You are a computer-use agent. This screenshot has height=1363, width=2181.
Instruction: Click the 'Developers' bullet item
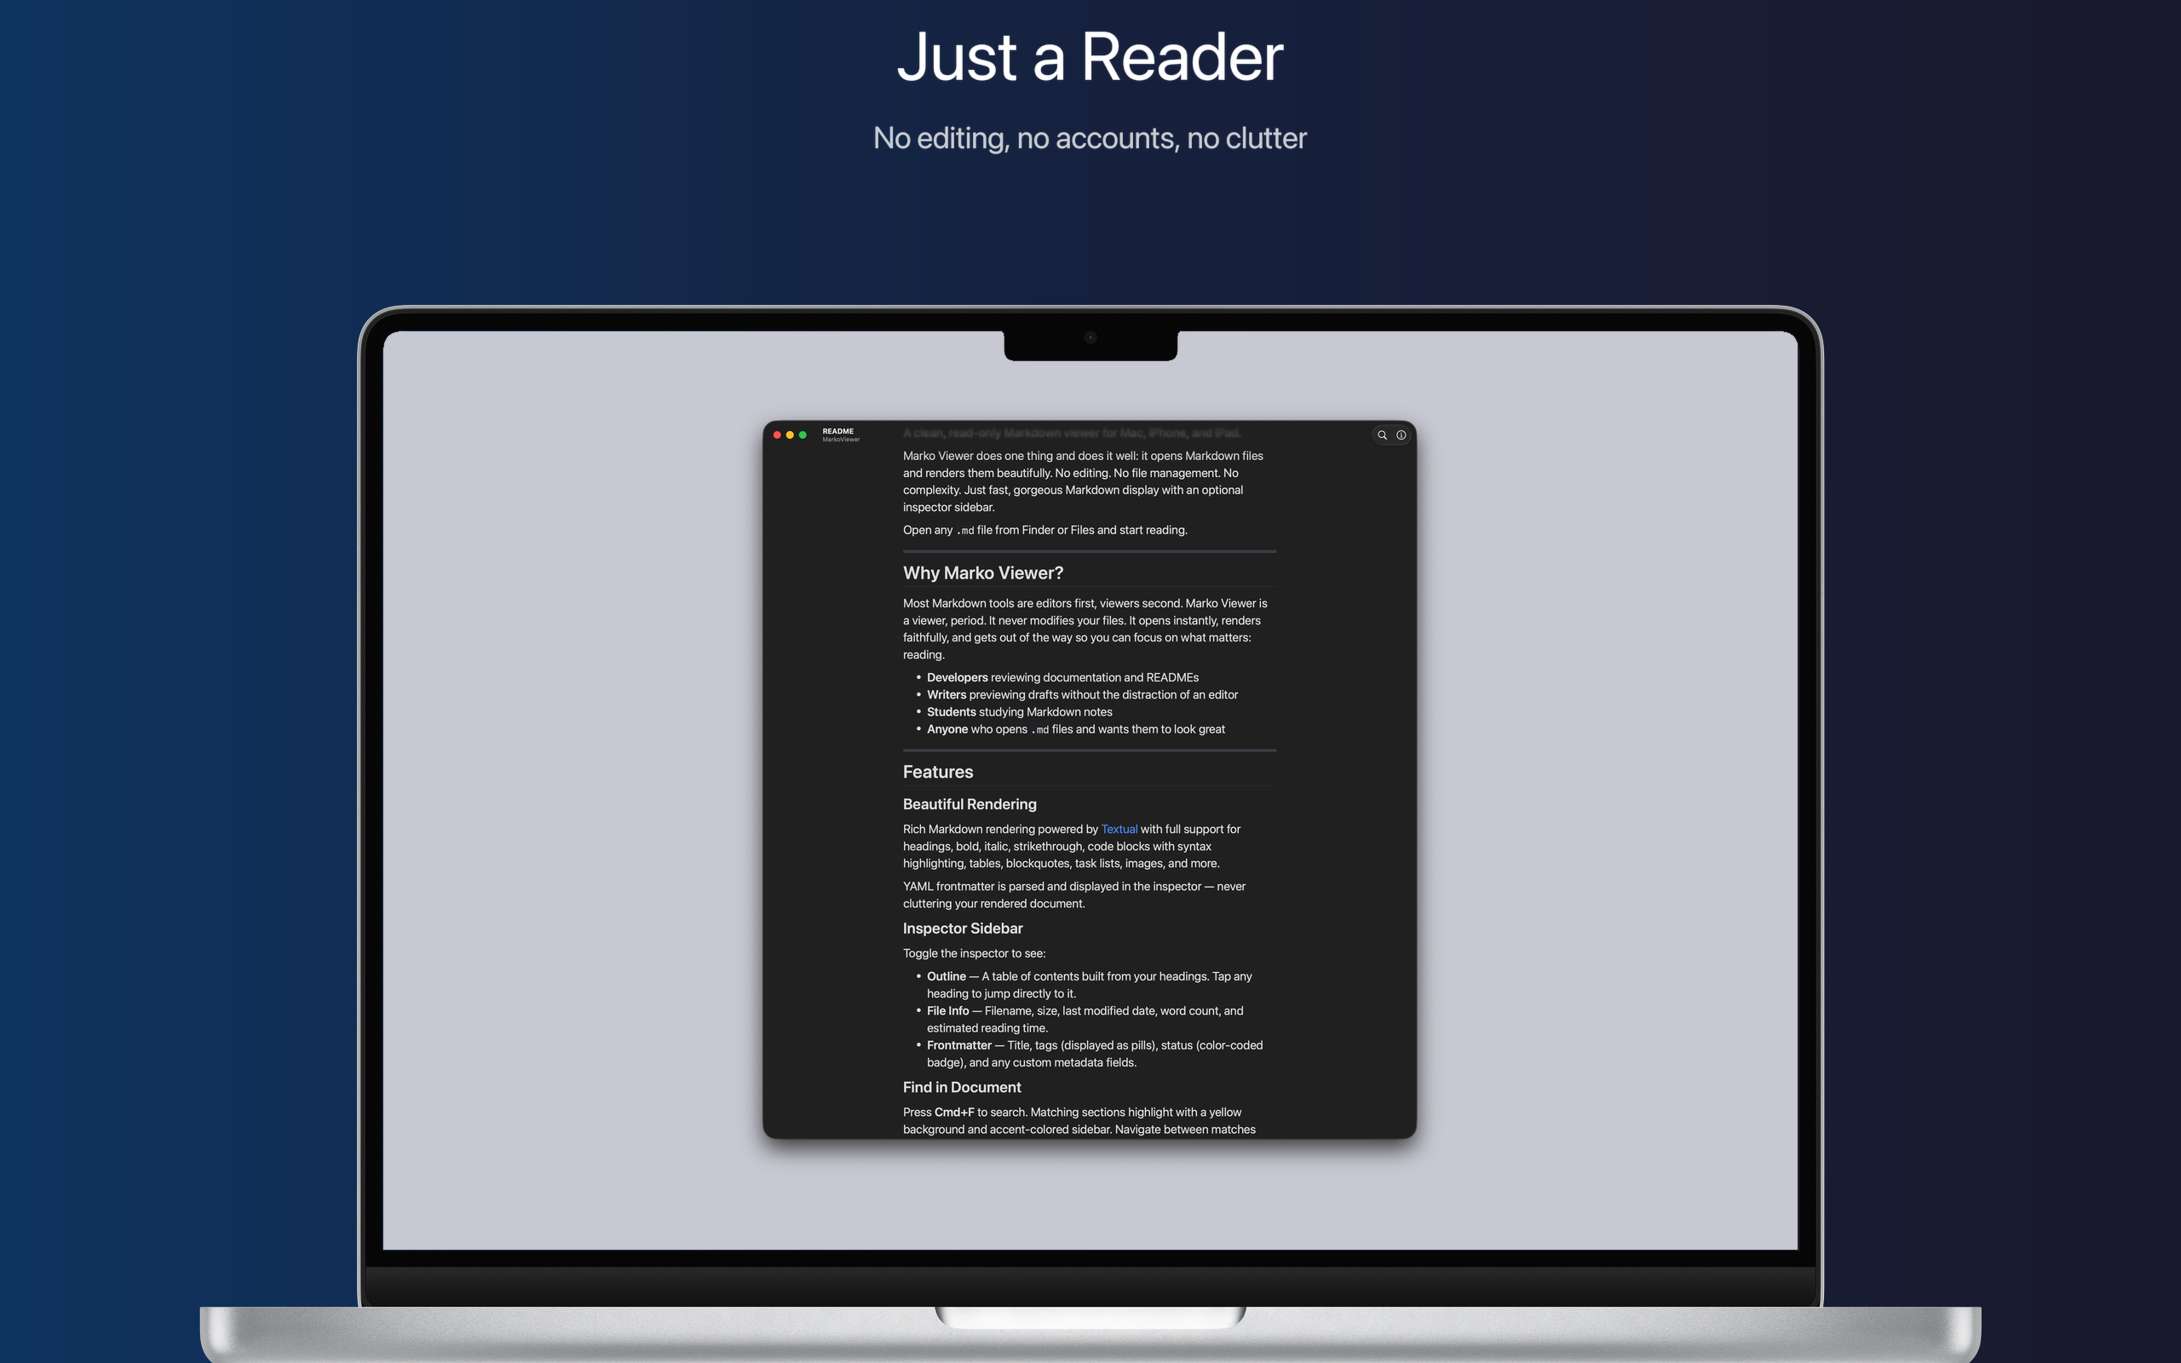(x=1062, y=678)
